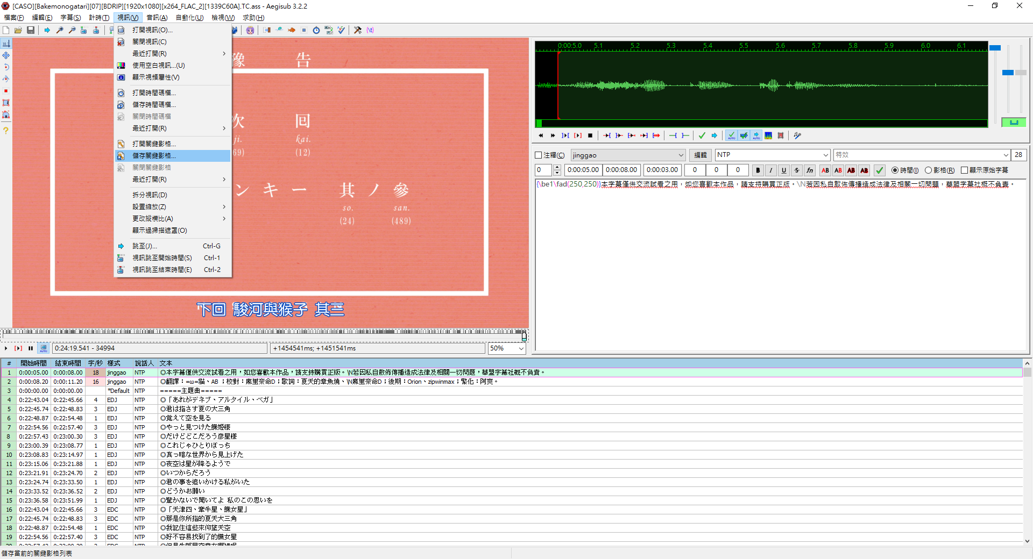Click 跳至(J)... in the menu

[x=173, y=246]
